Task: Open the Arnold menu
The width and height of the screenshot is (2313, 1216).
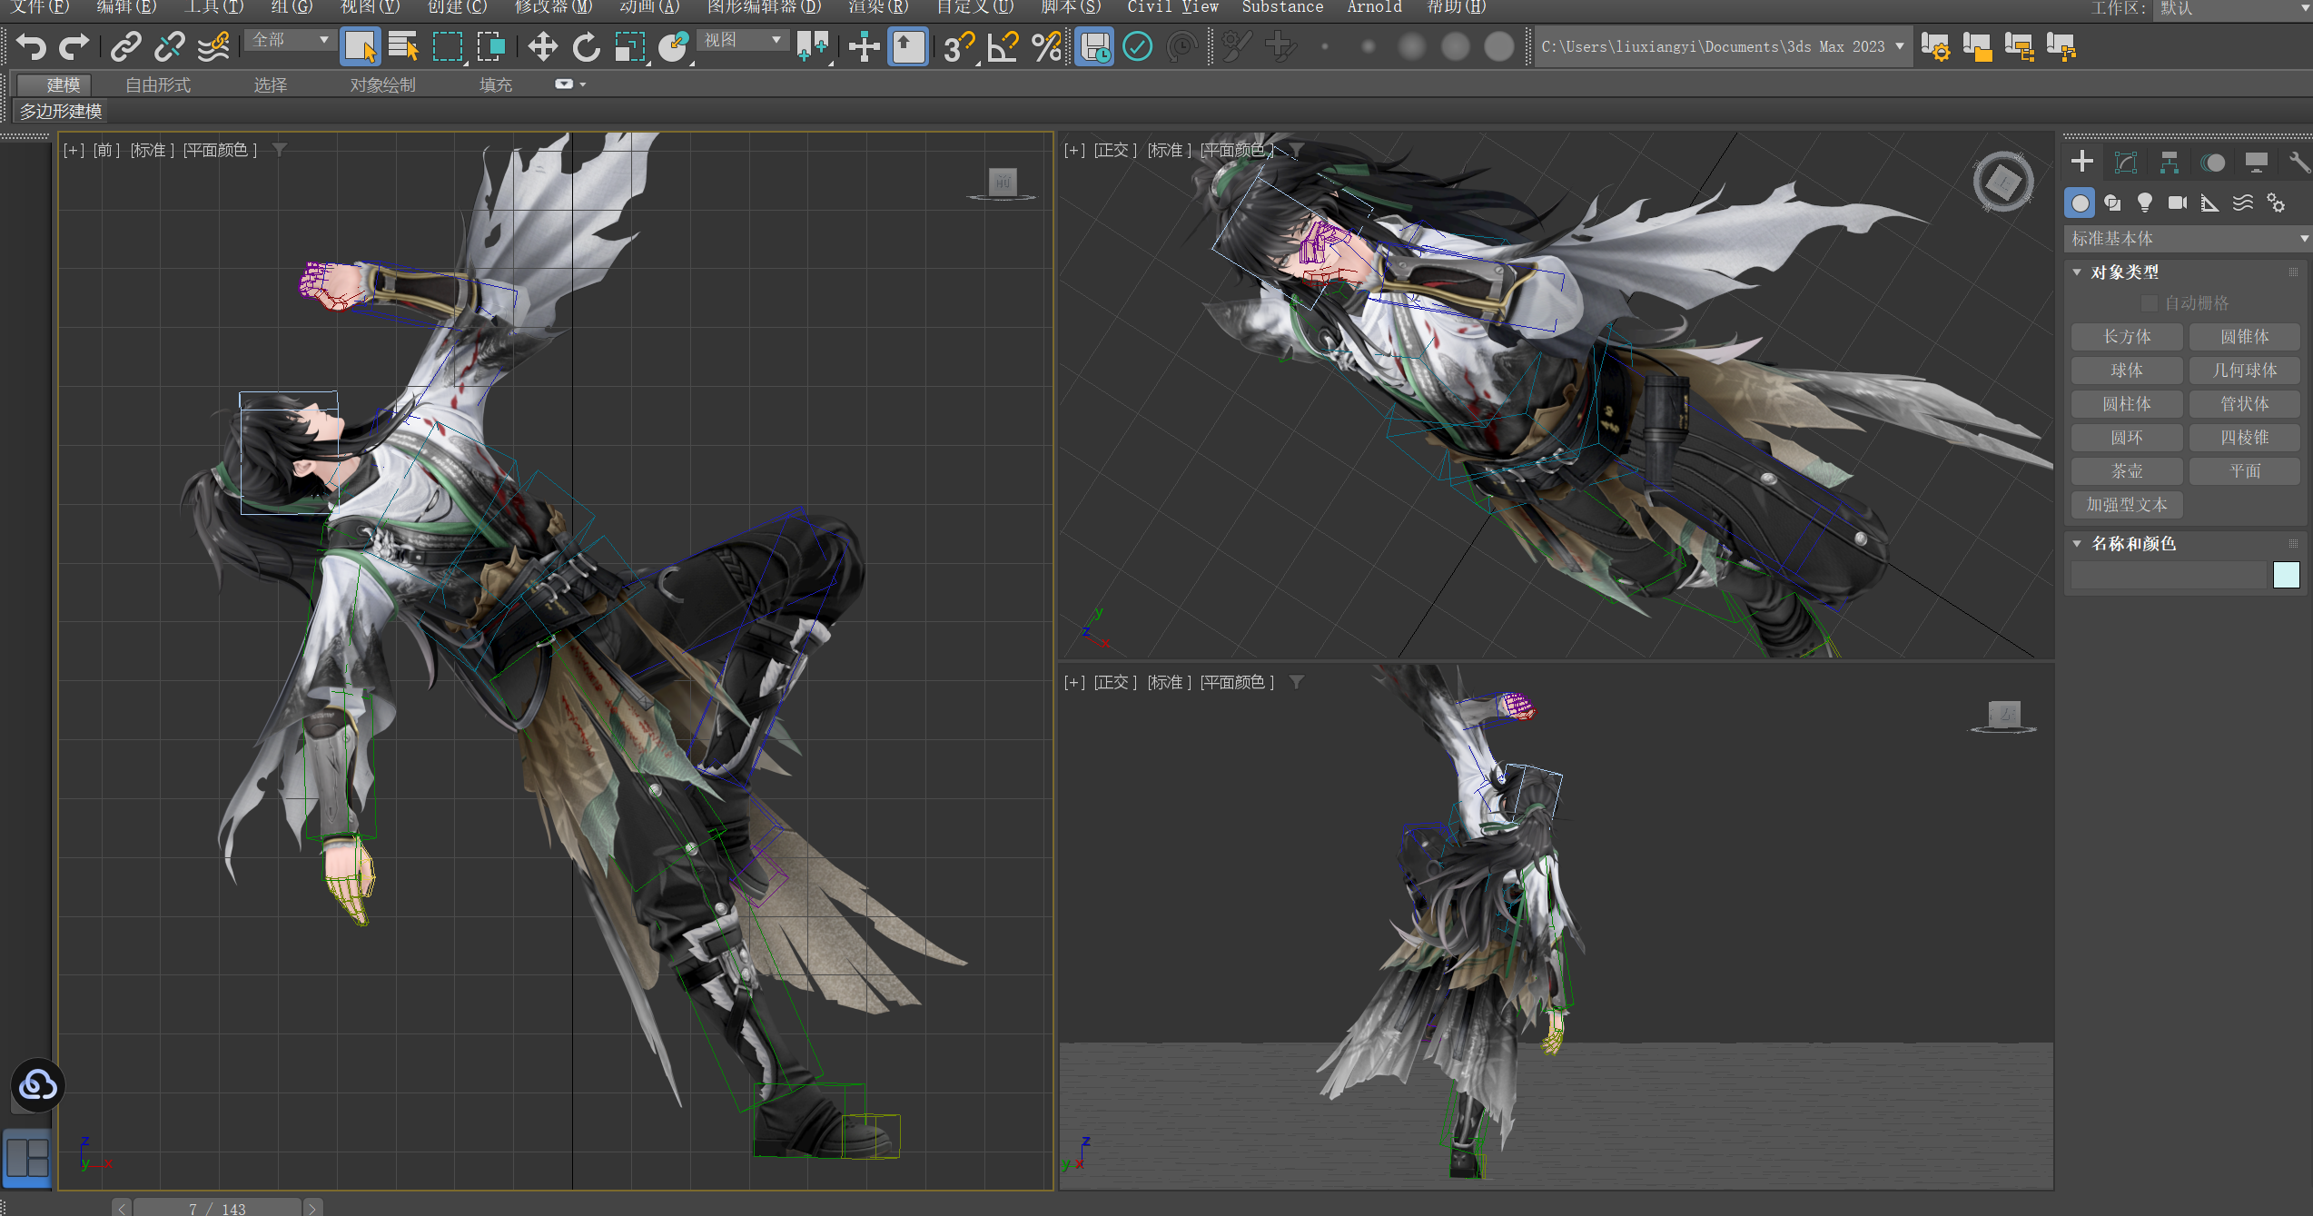Action: (1374, 7)
